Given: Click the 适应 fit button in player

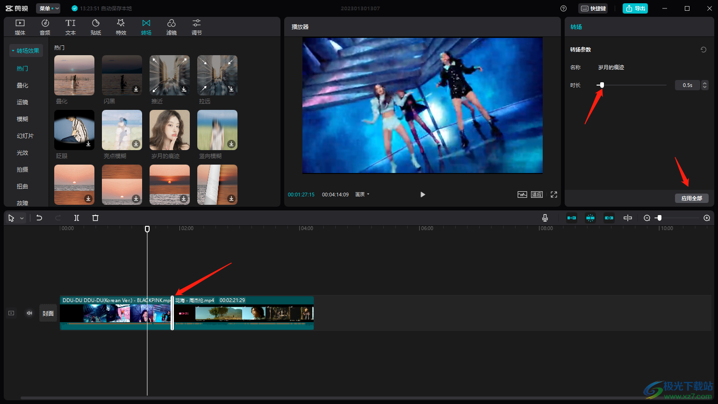Looking at the screenshot, I should 537,195.
